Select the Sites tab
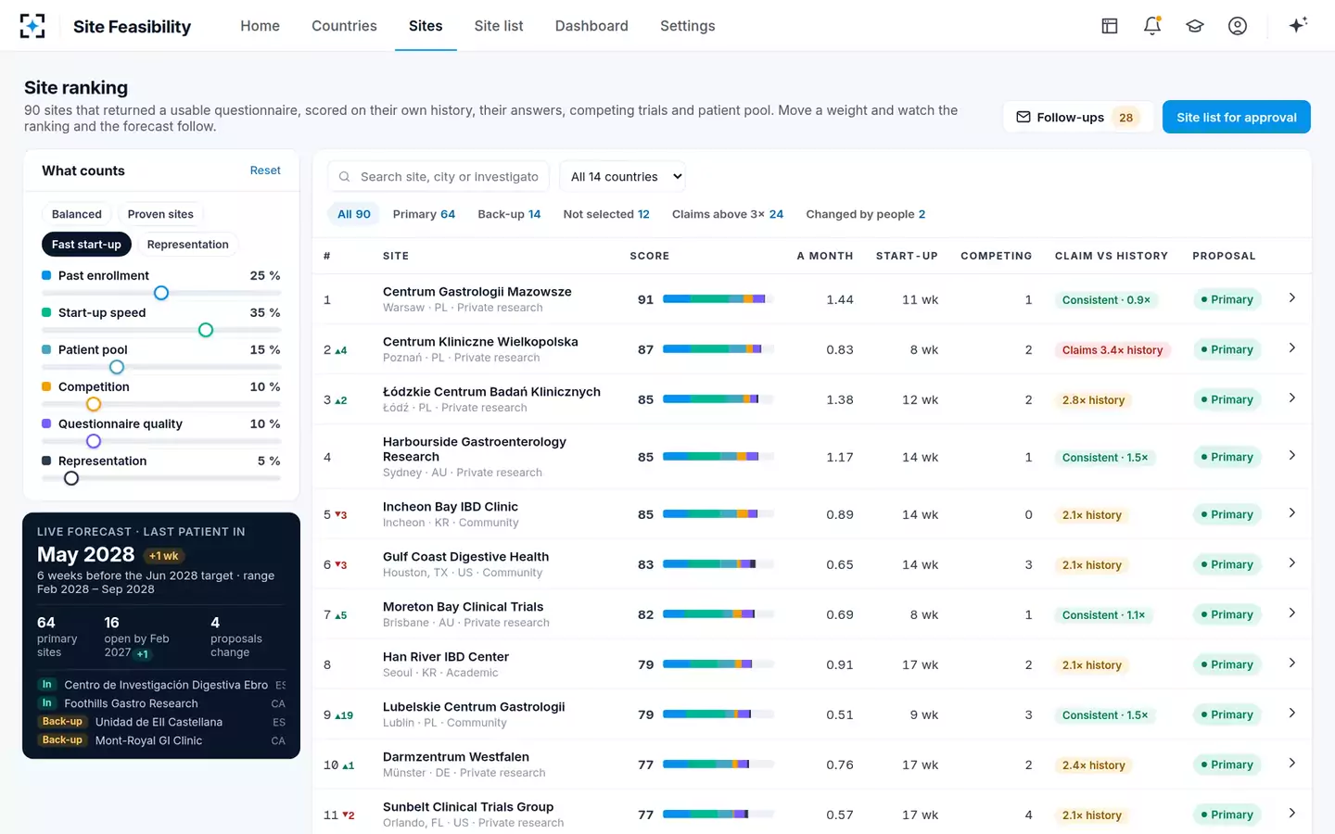This screenshot has height=834, width=1335. point(426,26)
